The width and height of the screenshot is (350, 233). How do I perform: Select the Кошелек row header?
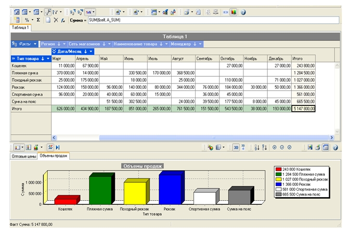pyautogui.click(x=31, y=66)
